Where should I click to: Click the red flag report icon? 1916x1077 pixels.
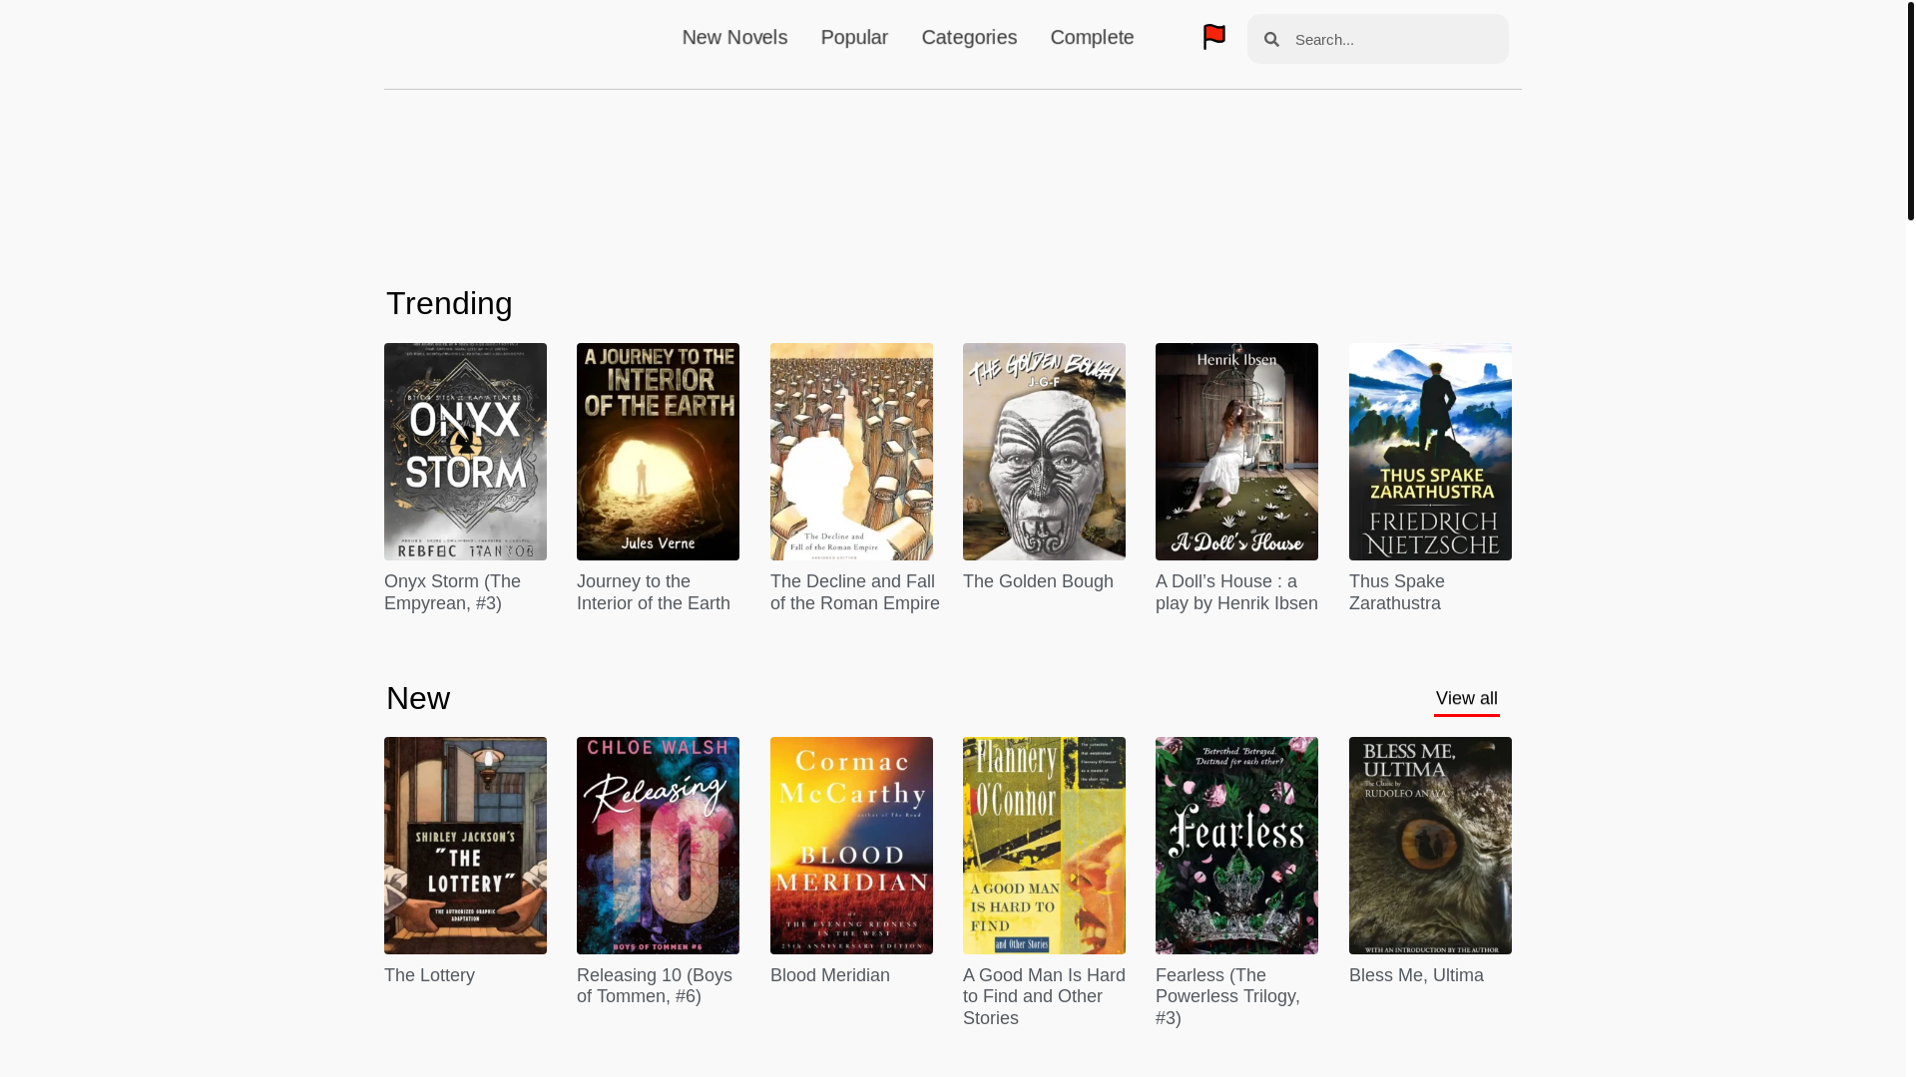pyautogui.click(x=1213, y=37)
